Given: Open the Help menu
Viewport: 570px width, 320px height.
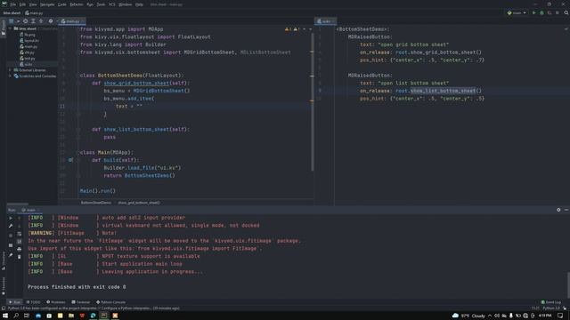Looking at the screenshot, I should click(x=139, y=4).
